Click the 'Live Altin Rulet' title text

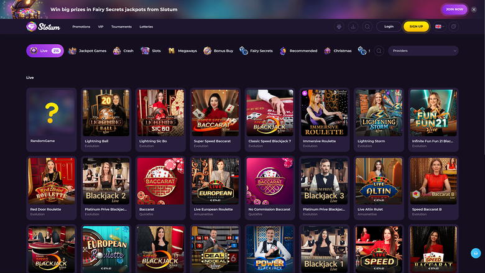tap(370, 210)
